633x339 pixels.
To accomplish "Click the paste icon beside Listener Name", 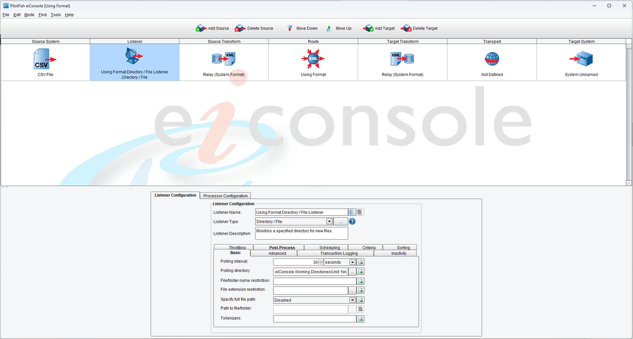I will coord(360,212).
